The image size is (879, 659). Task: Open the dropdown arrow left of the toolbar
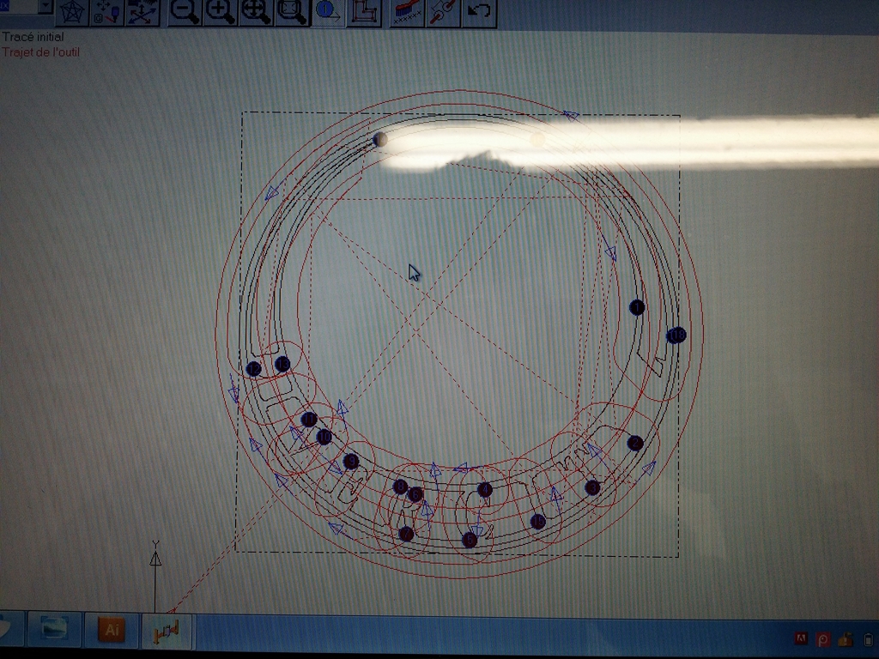pyautogui.click(x=45, y=7)
